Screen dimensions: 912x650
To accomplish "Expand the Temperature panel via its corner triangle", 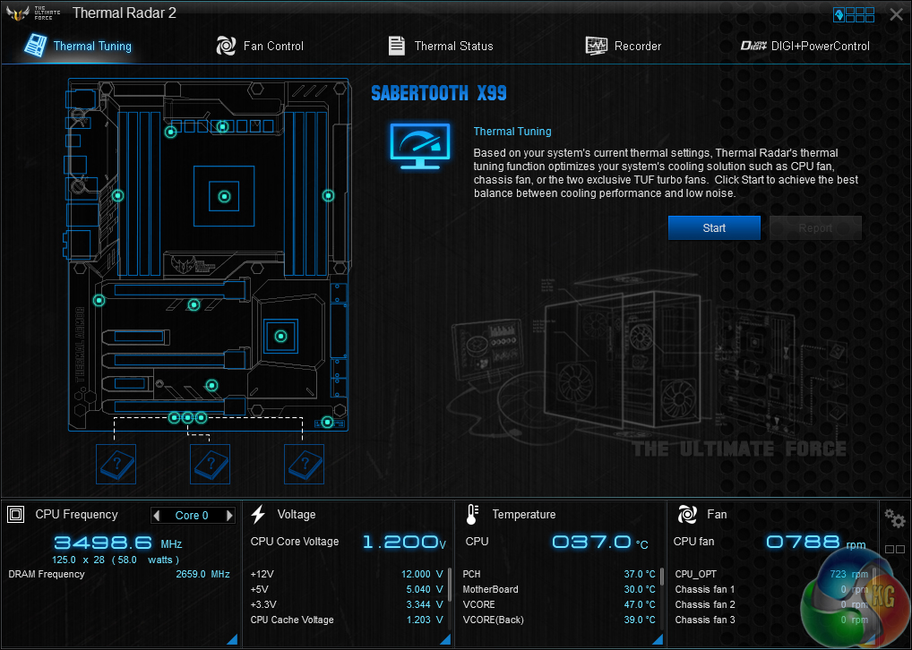I will (x=658, y=639).
